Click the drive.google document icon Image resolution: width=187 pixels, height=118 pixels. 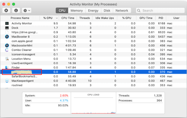7,32
